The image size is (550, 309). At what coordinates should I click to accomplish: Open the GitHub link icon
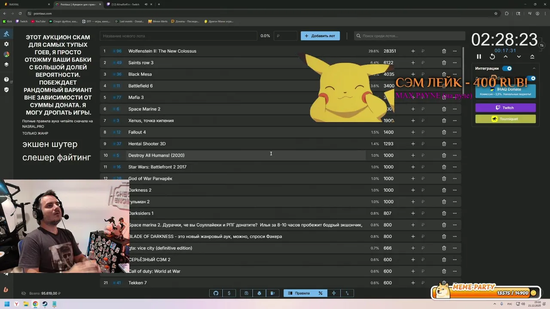[216, 293]
